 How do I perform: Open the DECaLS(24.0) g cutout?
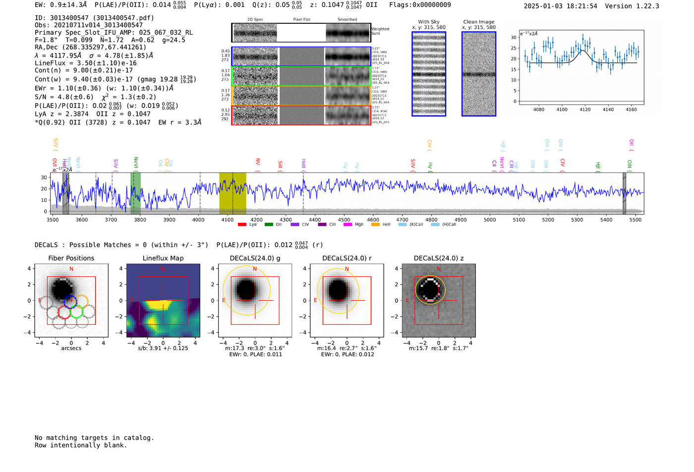coord(255,300)
